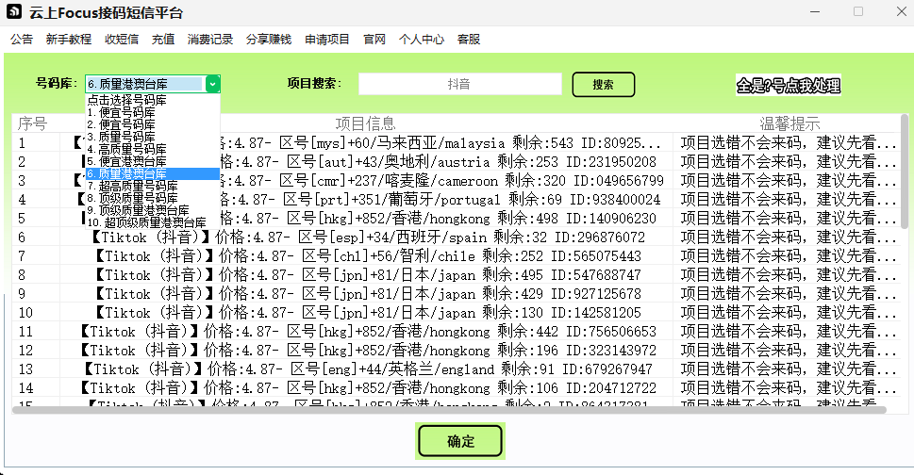Choose '点击选择号码库' placeholder option
914x475 pixels.
127,100
